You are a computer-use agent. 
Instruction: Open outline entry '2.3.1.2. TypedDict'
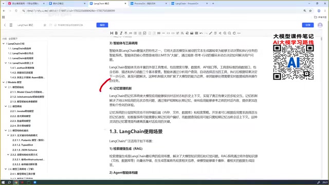[x=23, y=145]
